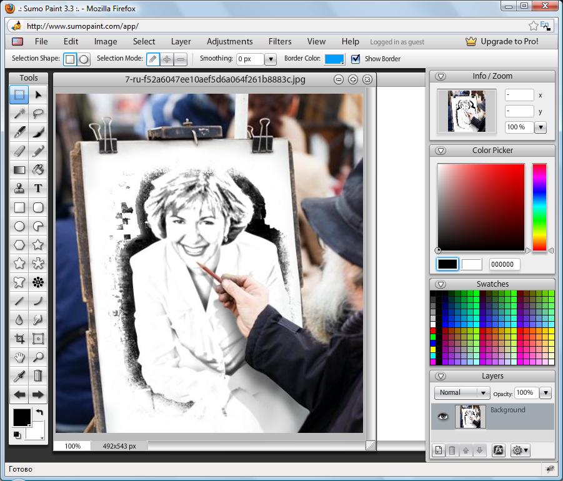Click Upgrade to Pro!
The height and width of the screenshot is (481, 563).
click(502, 42)
